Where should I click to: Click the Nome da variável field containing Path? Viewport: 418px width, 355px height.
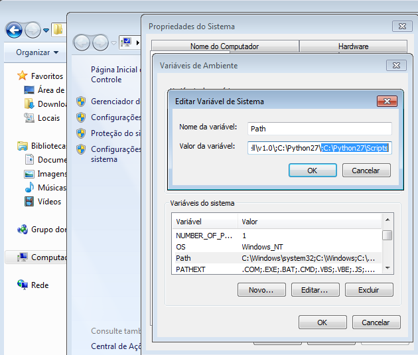point(319,129)
